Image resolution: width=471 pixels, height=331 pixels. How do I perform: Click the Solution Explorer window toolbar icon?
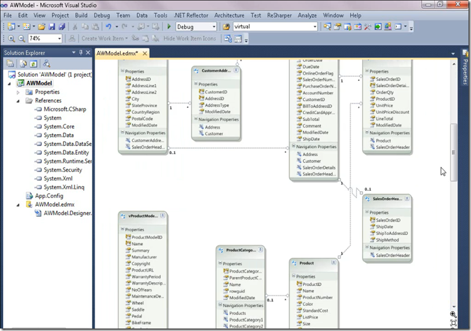(x=327, y=27)
